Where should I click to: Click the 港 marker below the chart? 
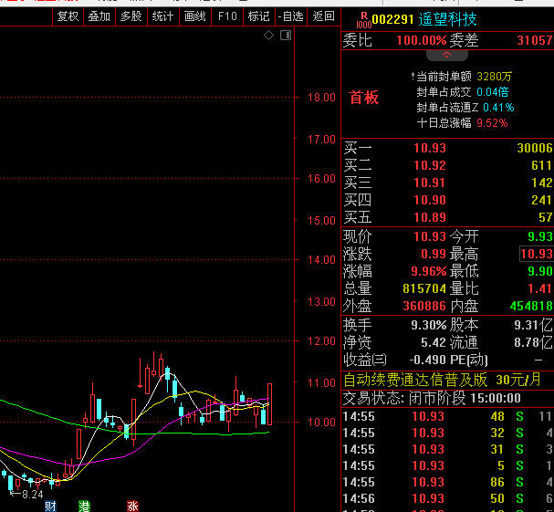point(84,505)
